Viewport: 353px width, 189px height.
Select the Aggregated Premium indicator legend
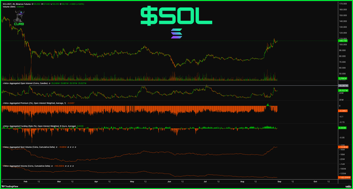(34, 103)
